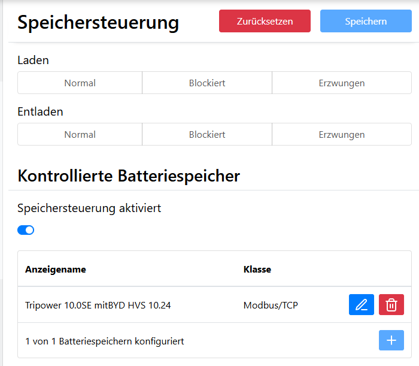Edit the Tripower 10.0SE battery entry
The width and height of the screenshot is (419, 366).
coord(361,305)
